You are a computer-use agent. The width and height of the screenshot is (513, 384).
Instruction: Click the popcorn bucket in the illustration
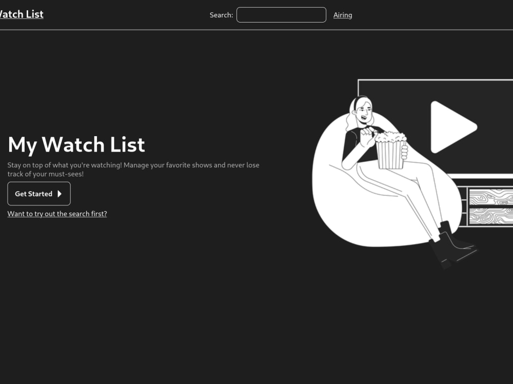point(390,151)
